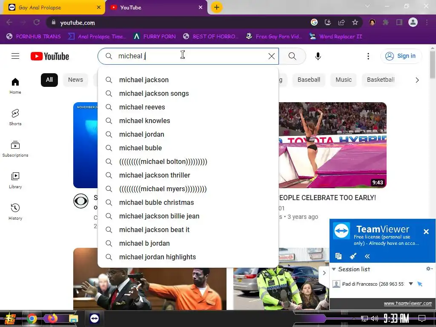Viewport: 436px width, 327px height.
Task: Open History in the sidebar
Action: (x=15, y=212)
